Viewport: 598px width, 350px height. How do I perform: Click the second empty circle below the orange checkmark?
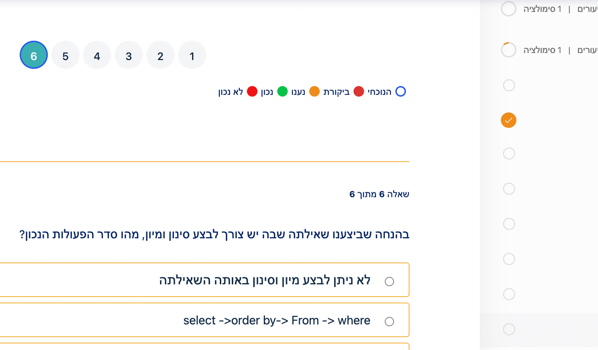coord(509,189)
